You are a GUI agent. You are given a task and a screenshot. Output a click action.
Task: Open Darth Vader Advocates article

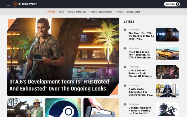pos(141,92)
